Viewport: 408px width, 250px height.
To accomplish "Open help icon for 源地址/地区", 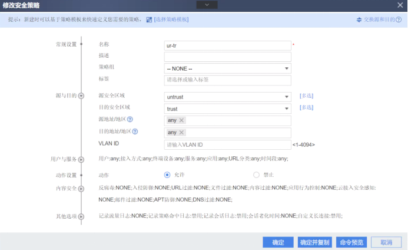I will (x=130, y=119).
